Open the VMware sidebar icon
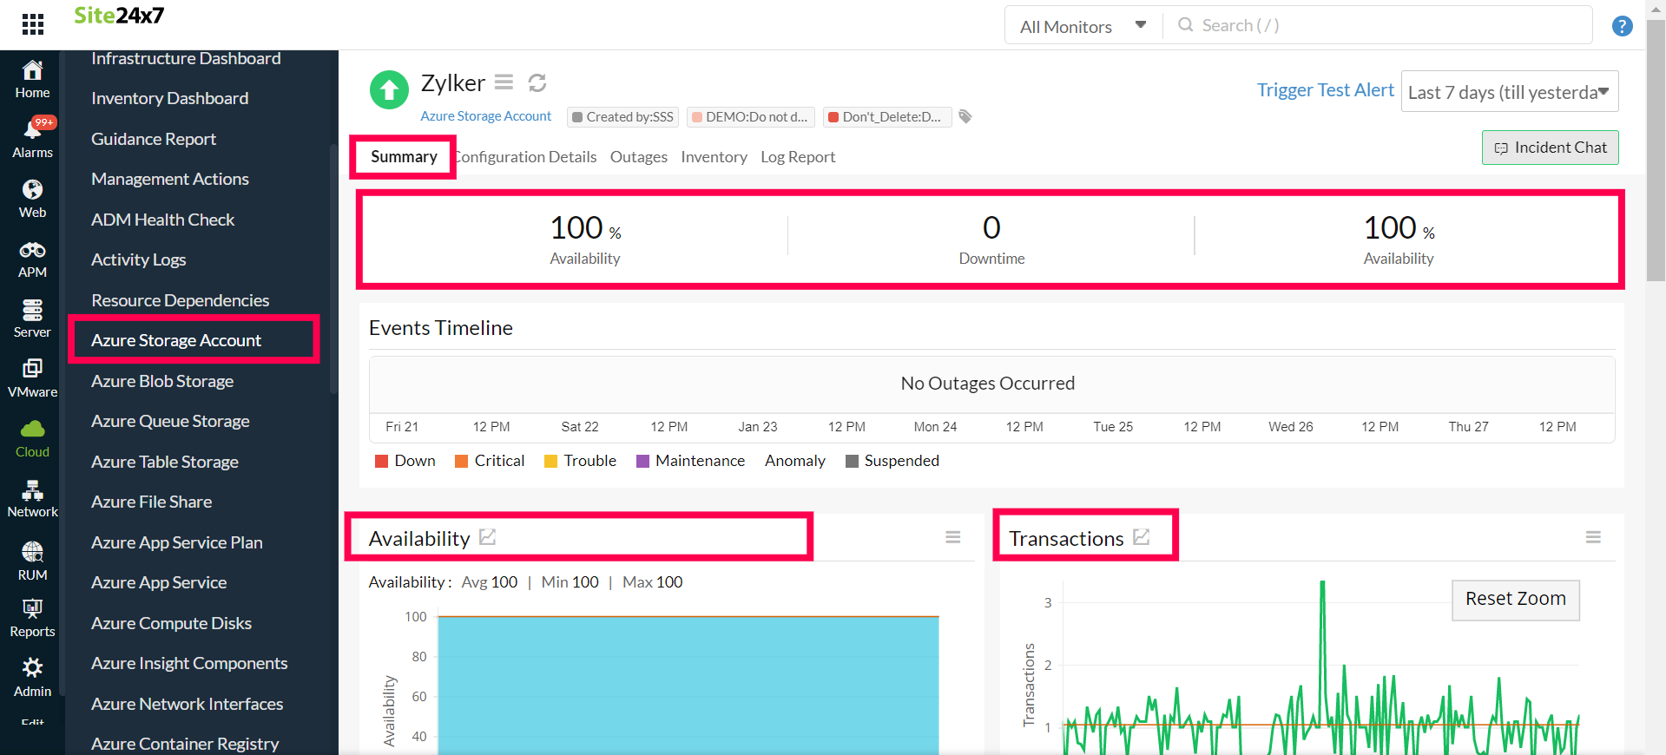This screenshot has width=1666, height=755. 33,370
